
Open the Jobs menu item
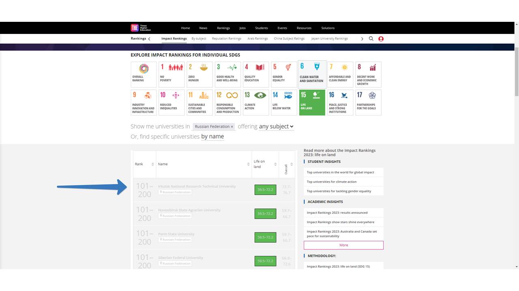pos(242,28)
